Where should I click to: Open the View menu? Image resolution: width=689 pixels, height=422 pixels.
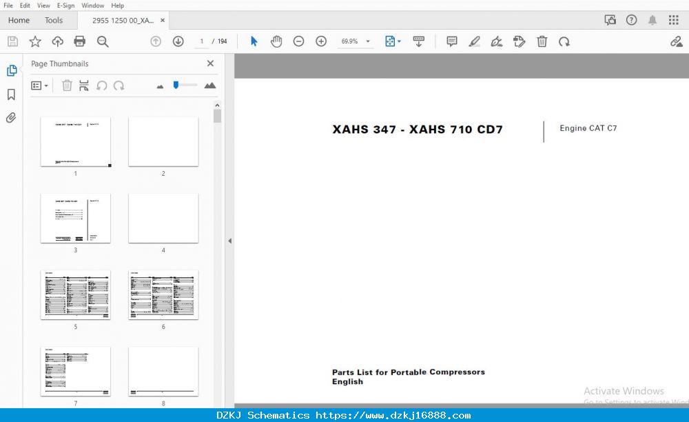pos(43,6)
